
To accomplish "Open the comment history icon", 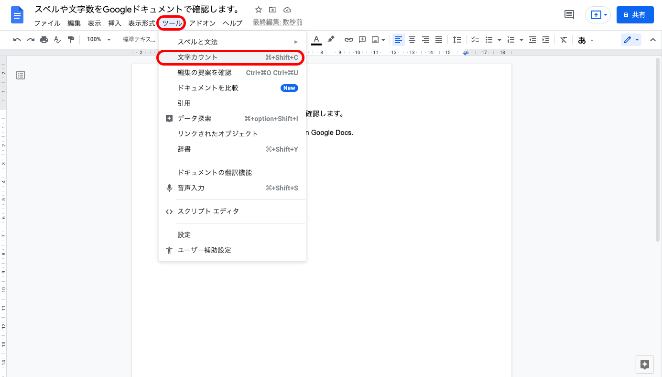I will pyautogui.click(x=569, y=15).
